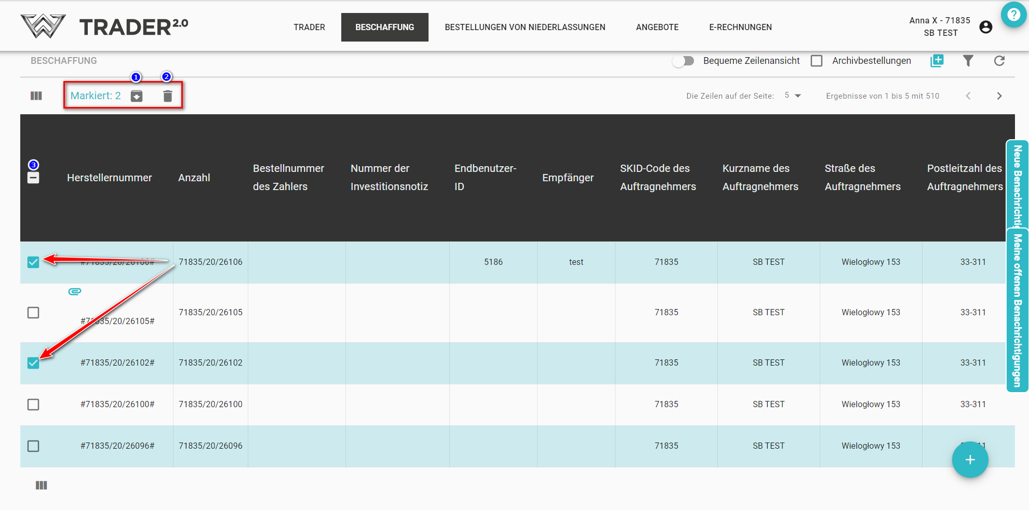
Task: Toggle Bequeme Zeilenansicht switch
Action: pyautogui.click(x=684, y=61)
